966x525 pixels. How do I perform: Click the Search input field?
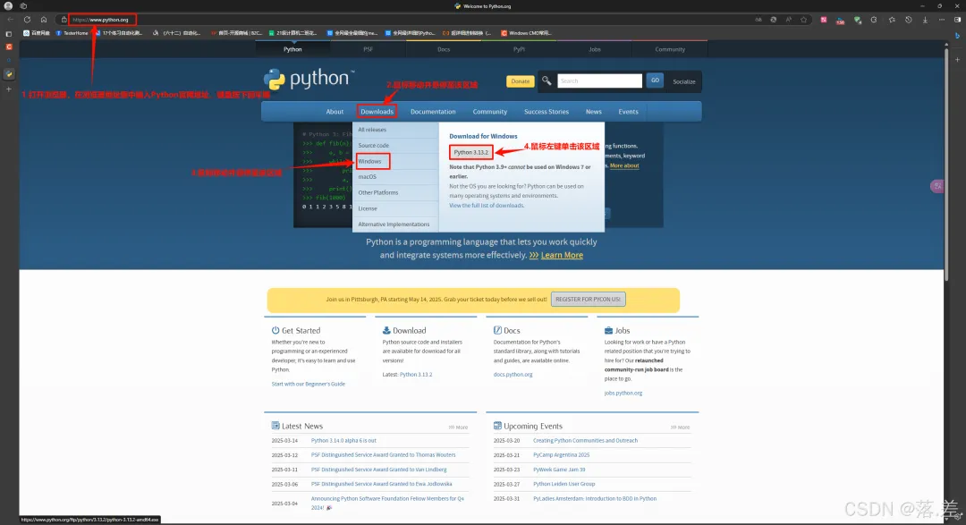[599, 80]
